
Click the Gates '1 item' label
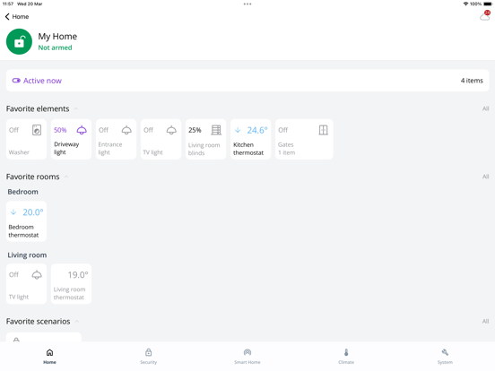(287, 152)
